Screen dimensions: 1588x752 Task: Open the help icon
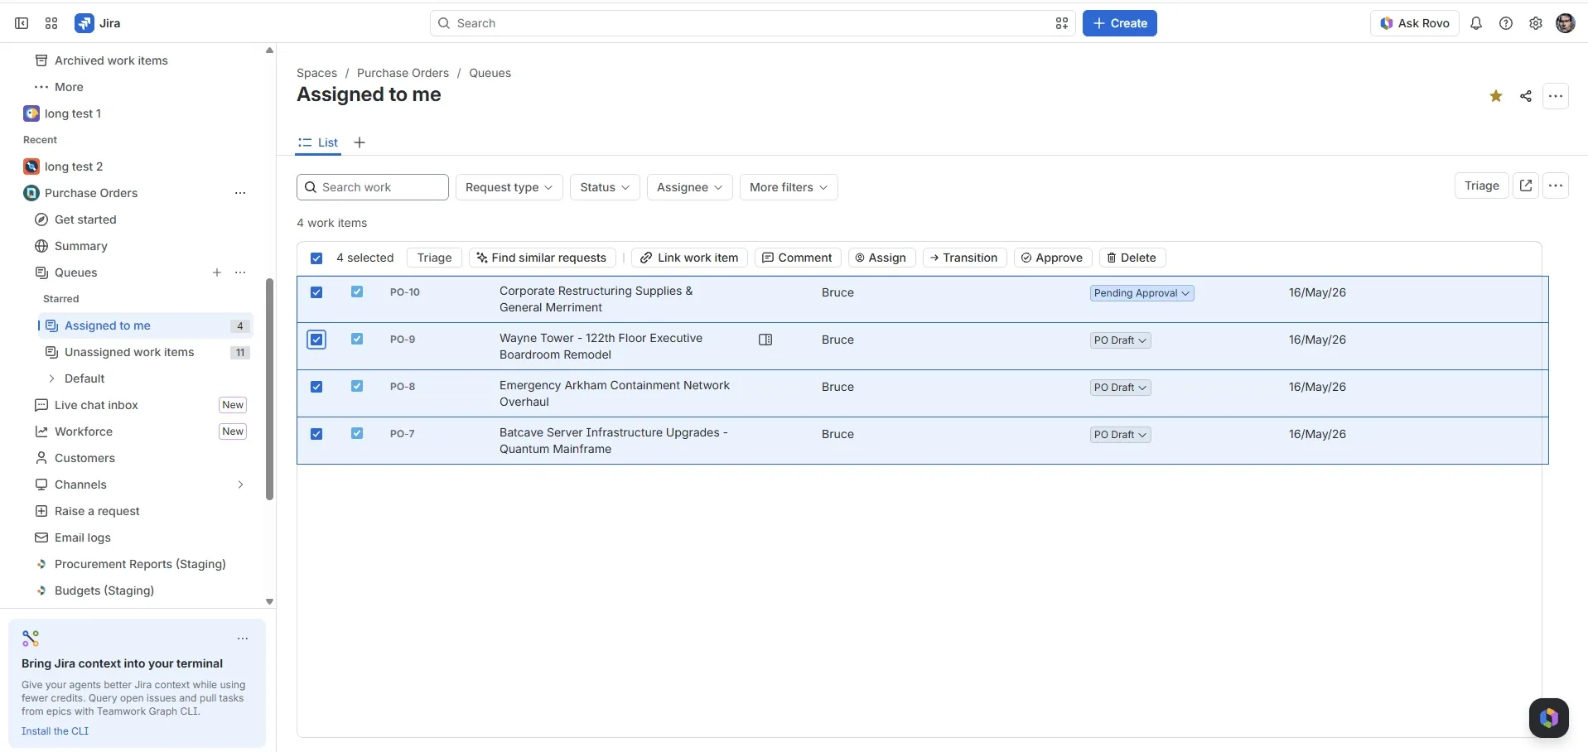point(1506,23)
